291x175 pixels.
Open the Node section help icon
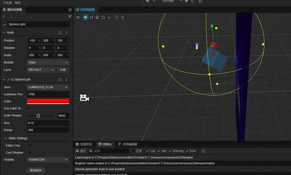[59, 32]
